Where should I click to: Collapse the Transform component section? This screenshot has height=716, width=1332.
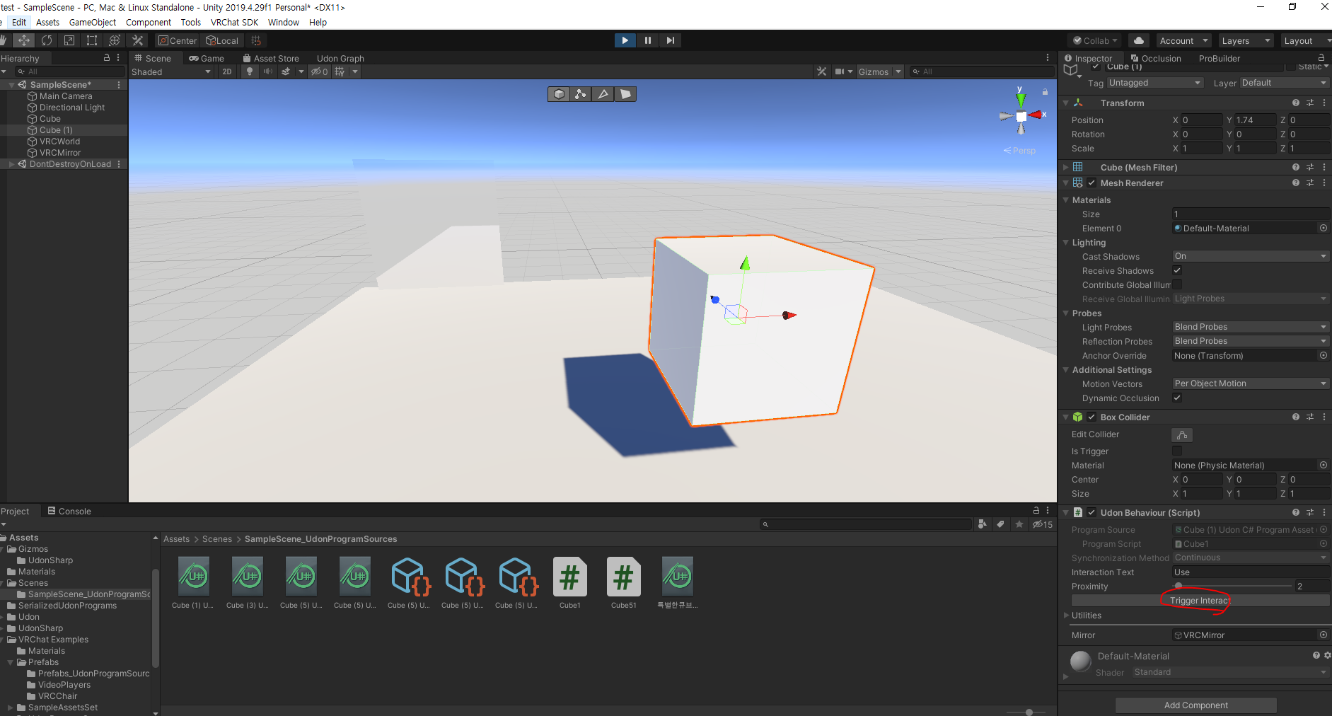[x=1065, y=103]
